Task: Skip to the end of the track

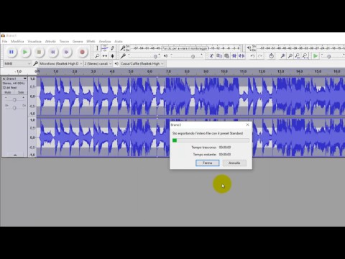Action: pyautogui.click(x=67, y=52)
